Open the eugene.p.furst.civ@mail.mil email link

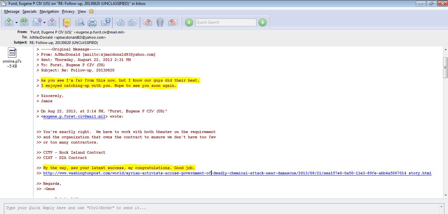pyautogui.click(x=74, y=116)
